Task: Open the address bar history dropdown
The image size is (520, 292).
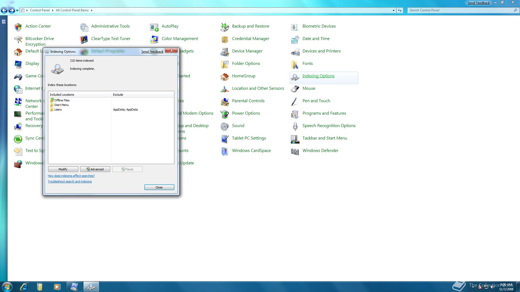Action: (x=394, y=10)
